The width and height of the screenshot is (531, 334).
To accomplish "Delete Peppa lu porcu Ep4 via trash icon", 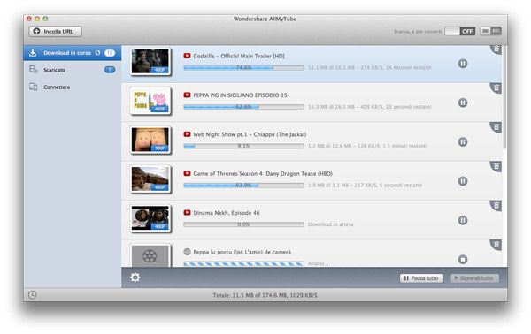I will tap(496, 245).
